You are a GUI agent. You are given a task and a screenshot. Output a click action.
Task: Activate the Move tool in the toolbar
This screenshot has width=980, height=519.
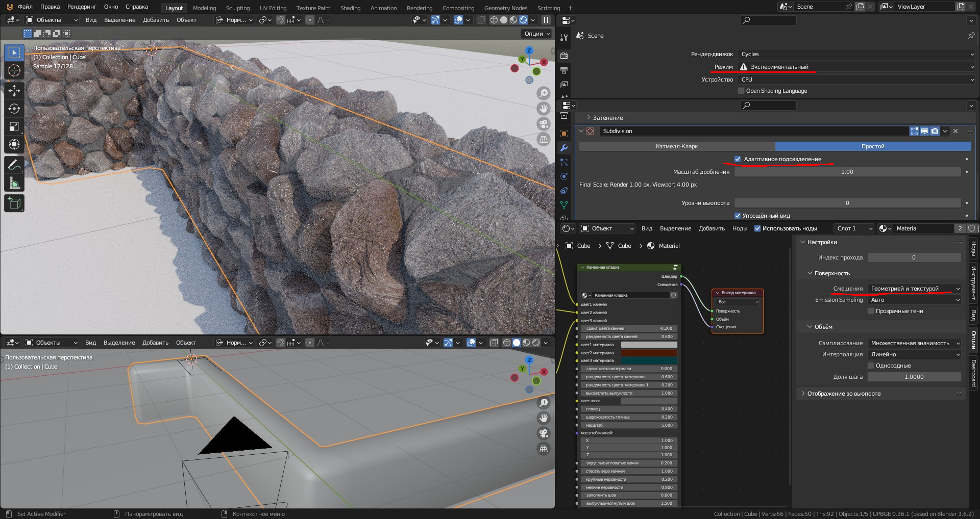click(14, 91)
